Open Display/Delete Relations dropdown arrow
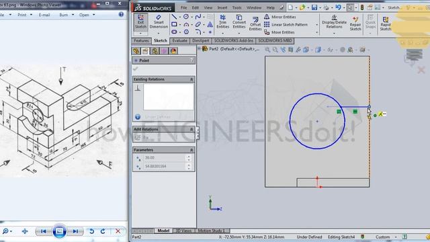Viewport: 430px width, 242px height. 334,34
